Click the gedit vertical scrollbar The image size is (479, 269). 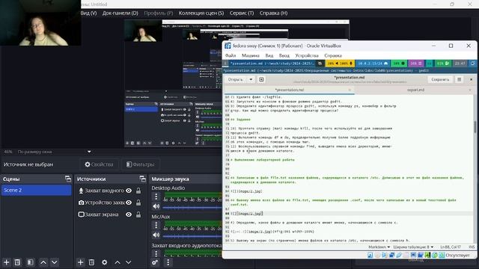click(x=475, y=126)
